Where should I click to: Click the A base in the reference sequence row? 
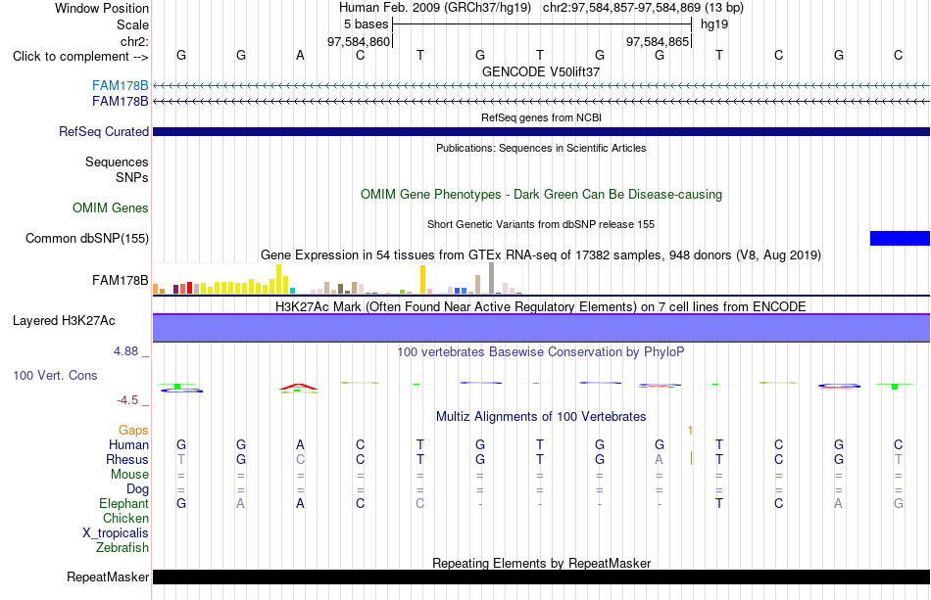tap(301, 56)
